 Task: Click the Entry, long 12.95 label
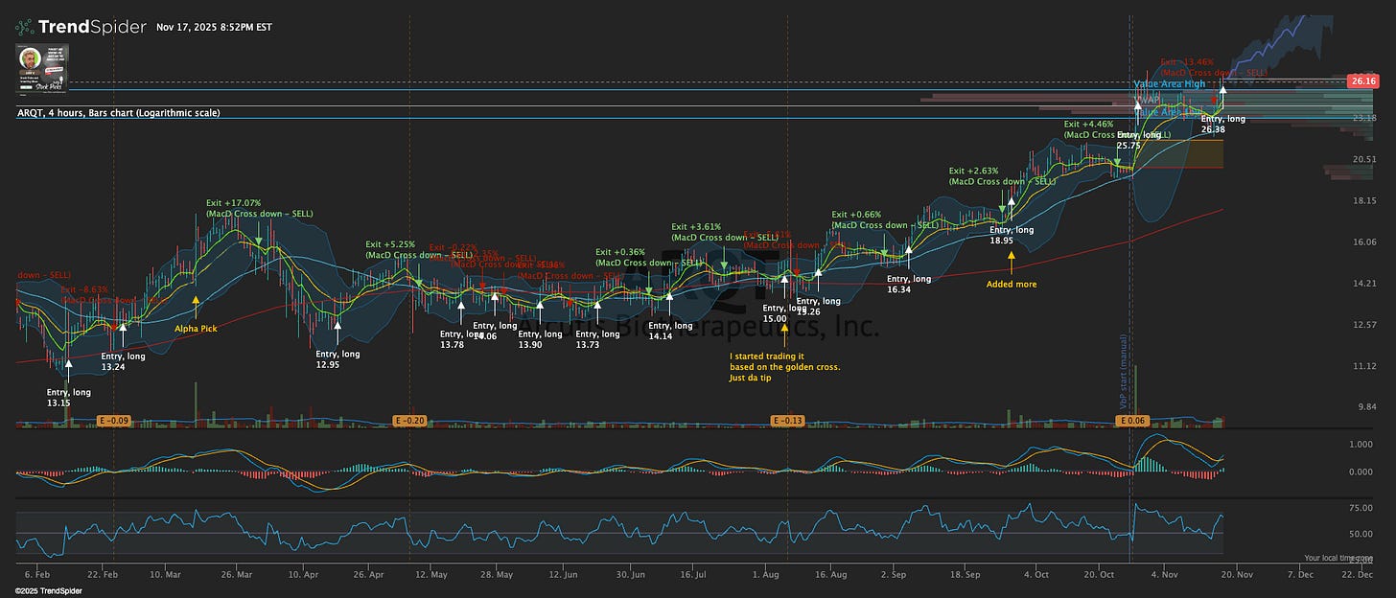(338, 359)
